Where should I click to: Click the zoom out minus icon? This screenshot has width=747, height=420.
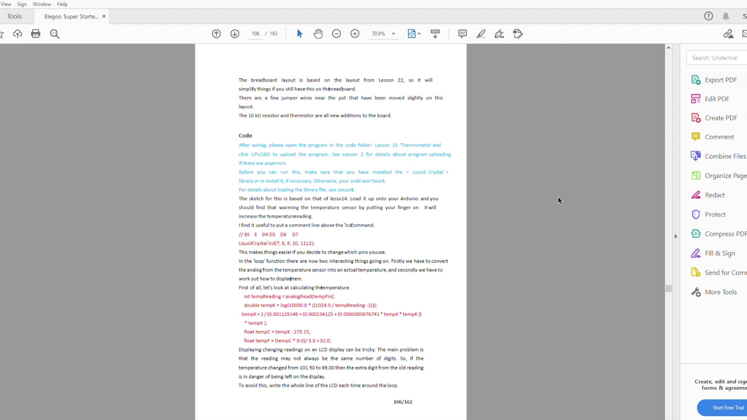337,34
